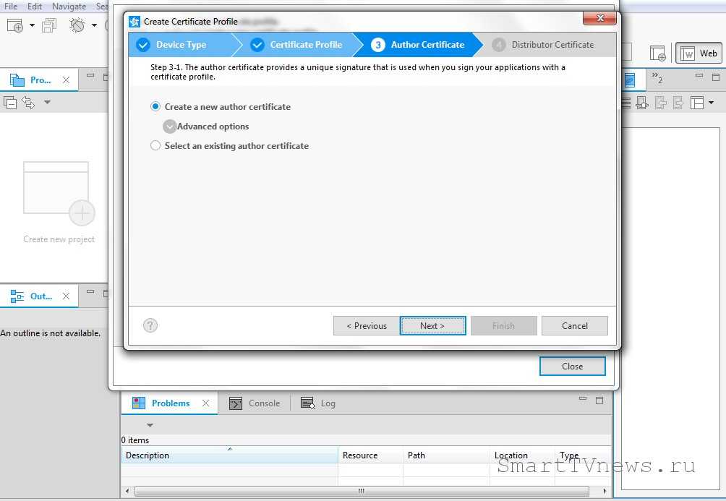Select Create a new author certificate
The image size is (726, 501).
(x=155, y=107)
